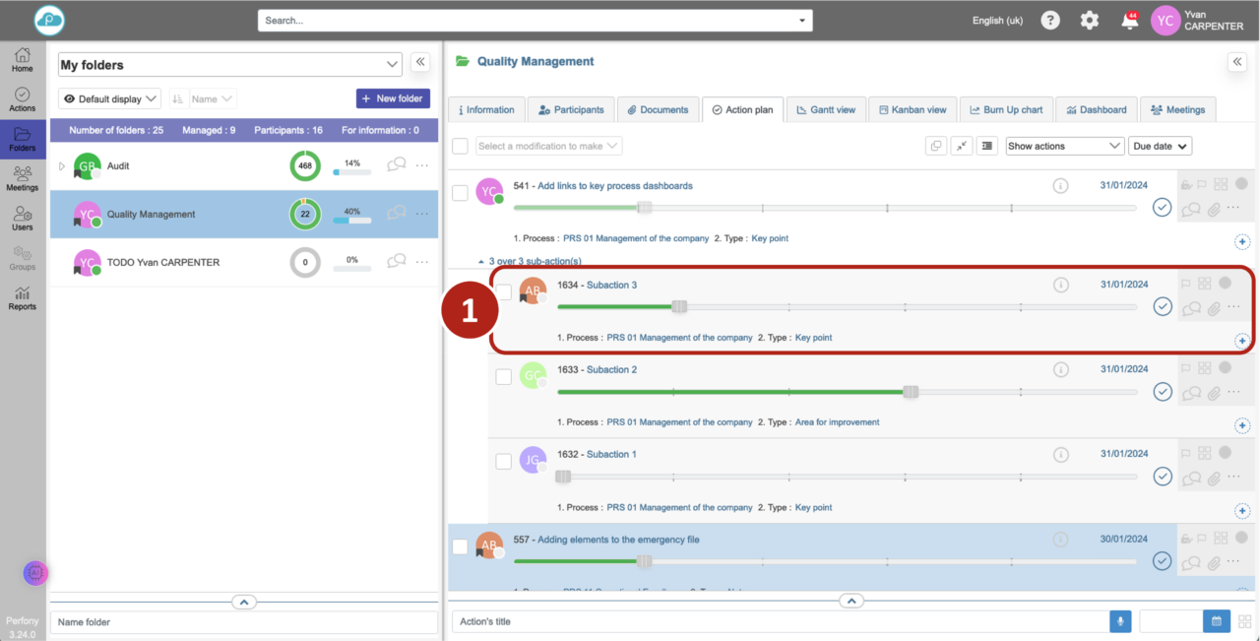1260x641 pixels.
Task: Go to Meetings in the left sidebar
Action: pos(22,178)
